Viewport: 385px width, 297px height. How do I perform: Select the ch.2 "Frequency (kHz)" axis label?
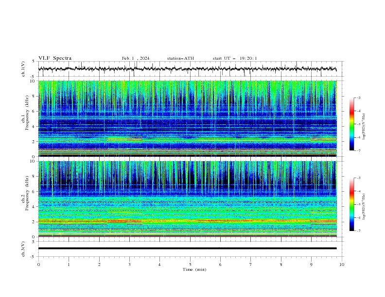(27, 193)
